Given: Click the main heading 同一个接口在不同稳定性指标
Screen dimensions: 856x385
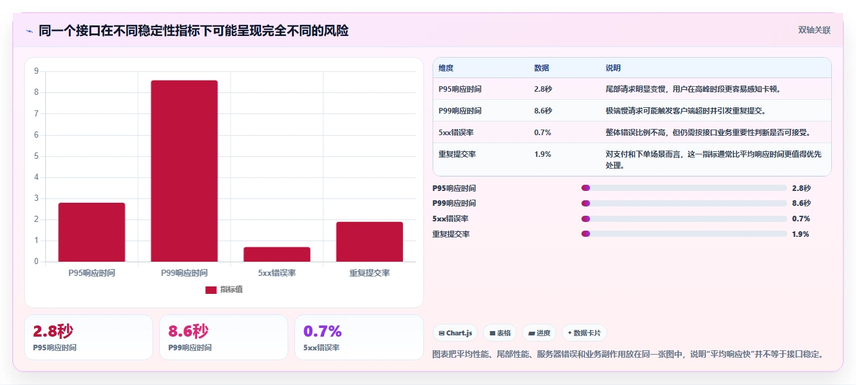Looking at the screenshot, I should coord(193,31).
